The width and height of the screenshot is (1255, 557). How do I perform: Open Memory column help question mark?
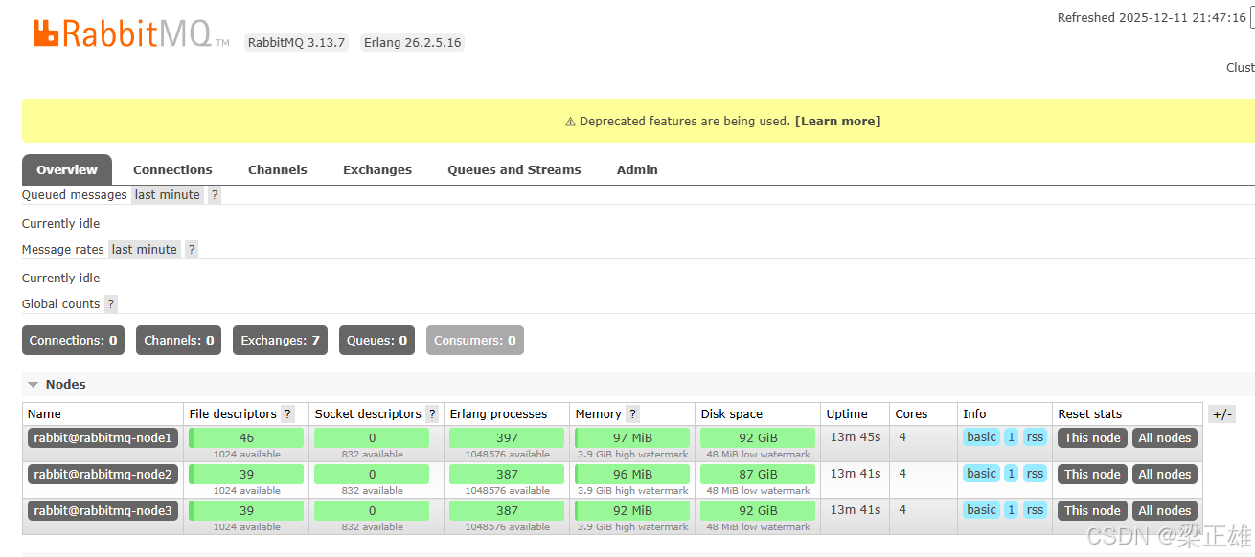pos(633,414)
